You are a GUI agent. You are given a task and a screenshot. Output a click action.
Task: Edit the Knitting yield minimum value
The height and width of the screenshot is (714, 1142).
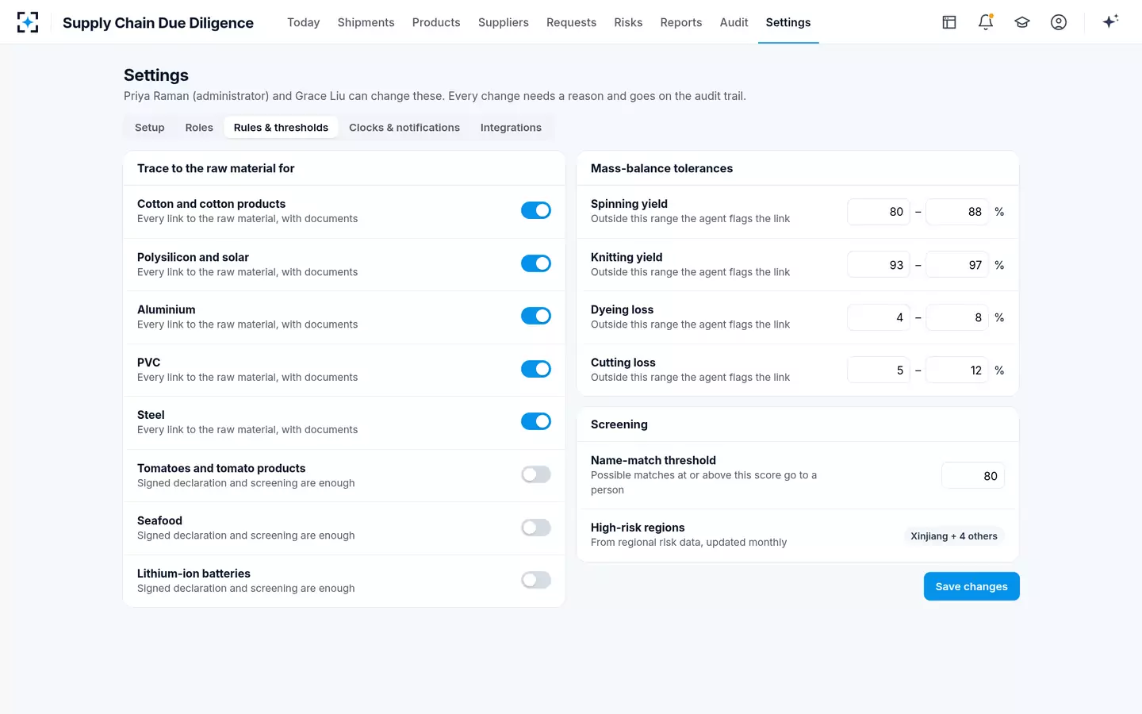879,265
